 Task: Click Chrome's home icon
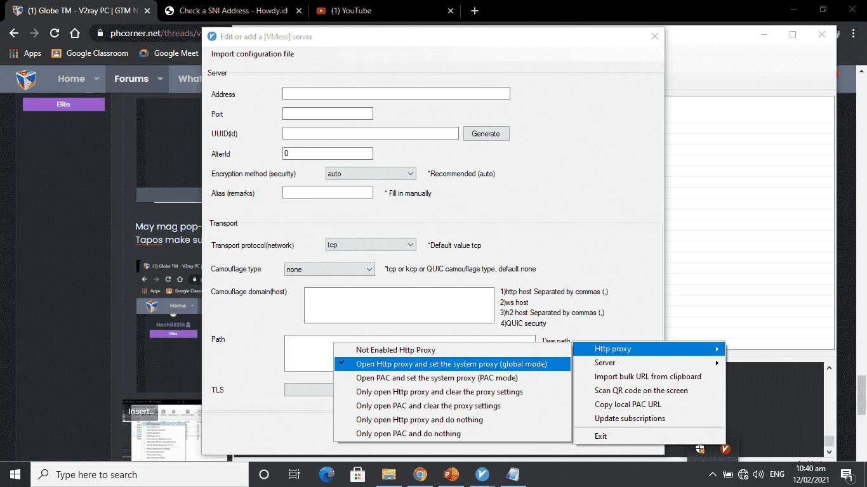coord(75,33)
